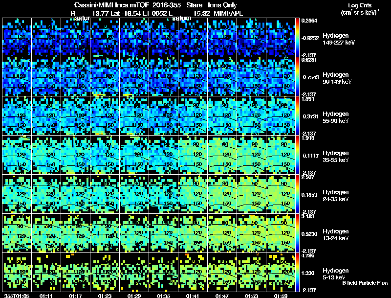Click the '0.6281' color scale value
Viewport: 391px width, 298px height.
click(x=309, y=60)
